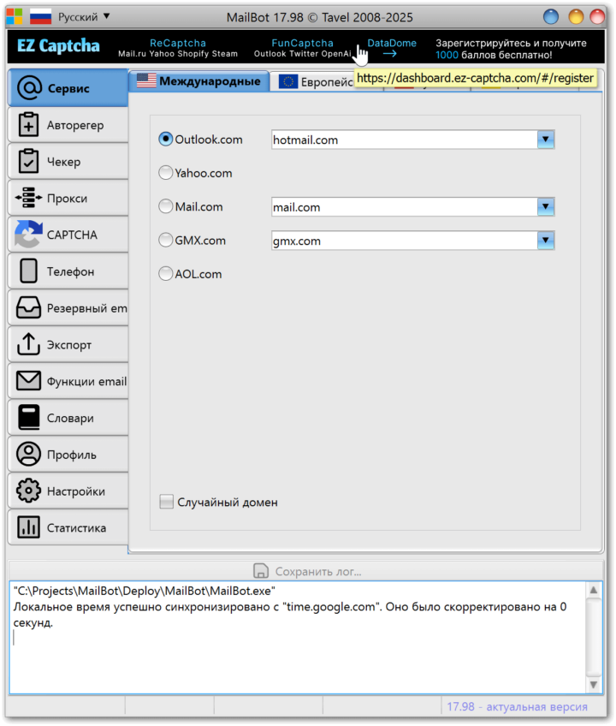Image resolution: width=616 pixels, height=726 pixels.
Task: Click the 17.98 актуальная версия status text
Action: [x=517, y=706]
